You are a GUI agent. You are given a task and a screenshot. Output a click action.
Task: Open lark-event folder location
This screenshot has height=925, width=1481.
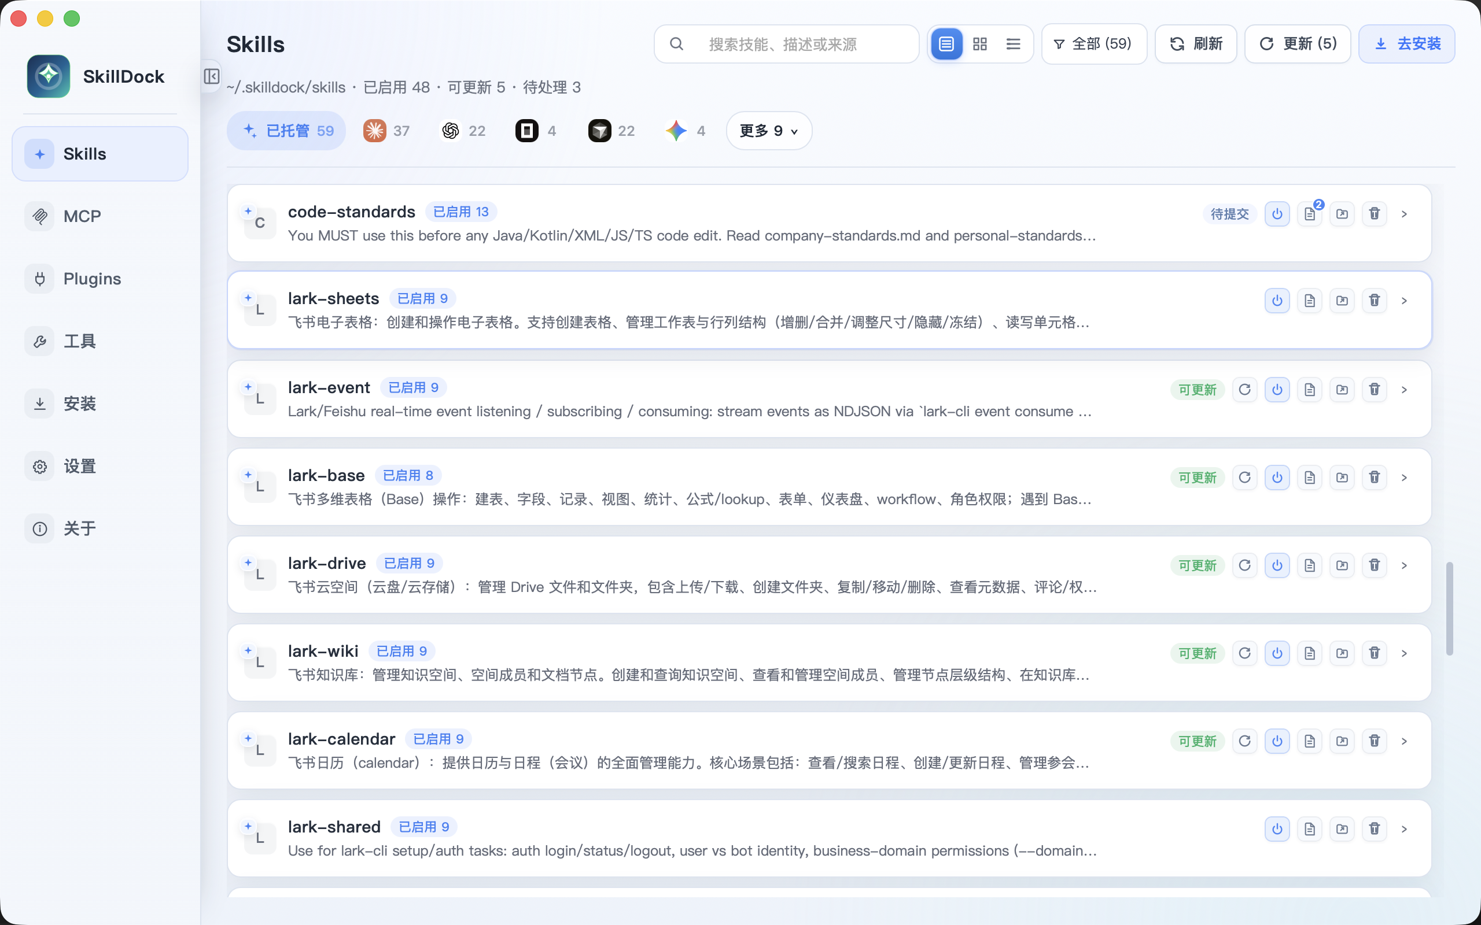pos(1342,390)
